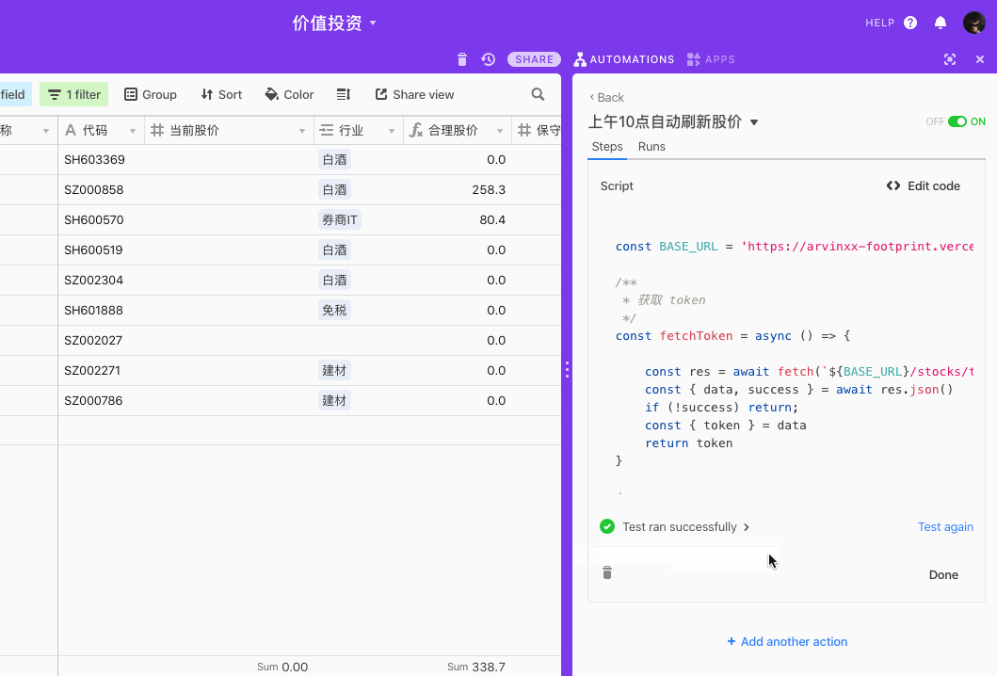Click Edit code for the script
The width and height of the screenshot is (997, 676).
[923, 185]
